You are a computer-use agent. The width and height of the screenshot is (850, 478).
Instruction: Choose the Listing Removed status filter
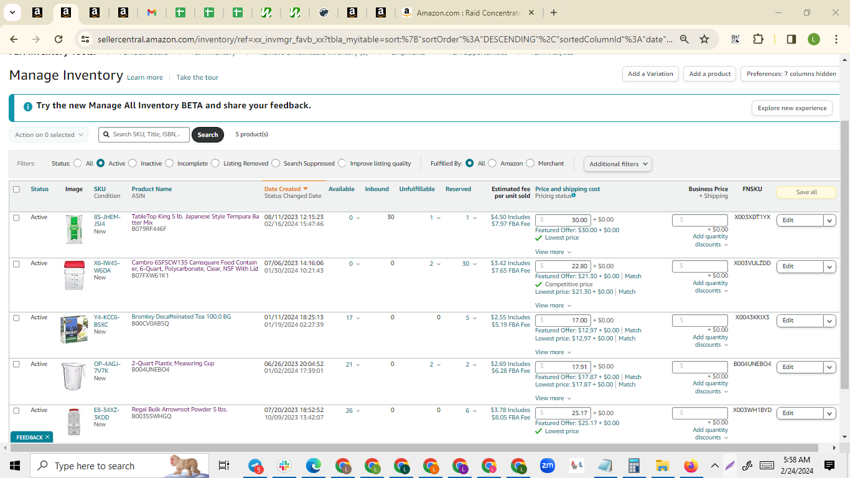tap(215, 164)
